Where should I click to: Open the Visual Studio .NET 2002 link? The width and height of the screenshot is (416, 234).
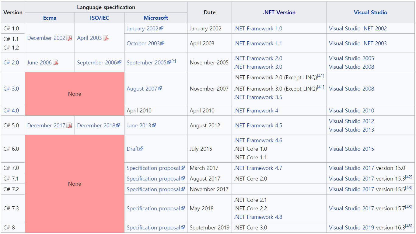358,29
